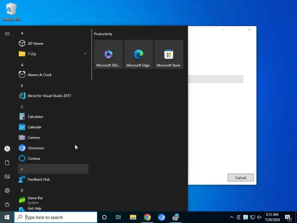Screen dimensions: 297x223
Task: Launch Game Bar from the app list
Action: pos(53,200)
